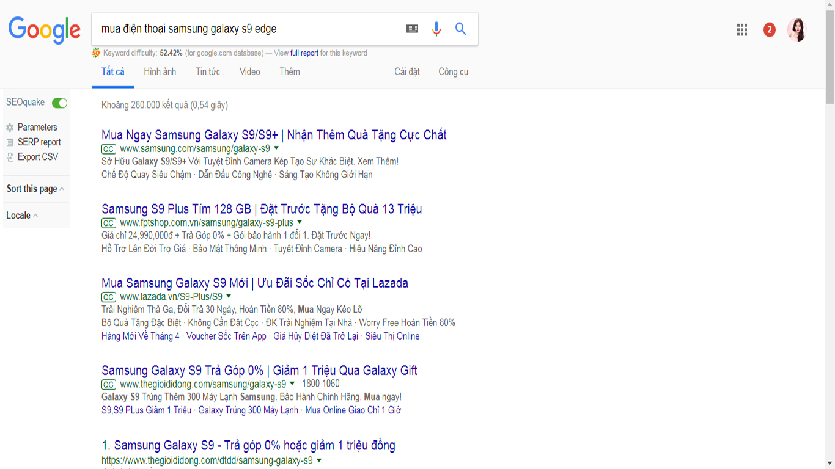
Task: Click QC ad badge for fptshop.com.vn result
Action: (x=109, y=223)
